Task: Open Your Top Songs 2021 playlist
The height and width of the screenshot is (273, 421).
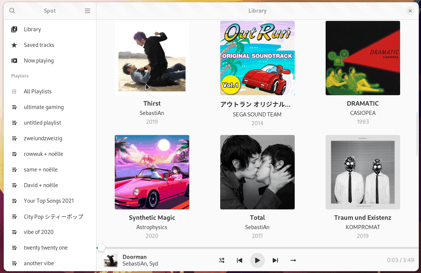Action: tap(50, 201)
